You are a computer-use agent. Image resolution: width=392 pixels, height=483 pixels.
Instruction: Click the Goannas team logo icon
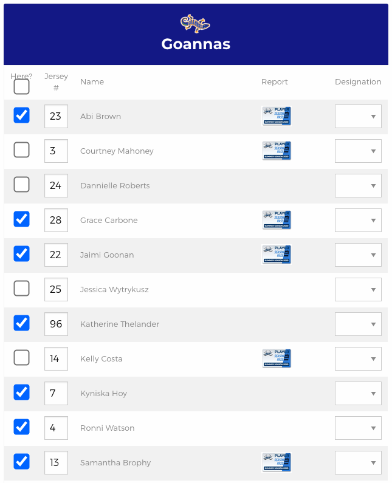pos(195,24)
